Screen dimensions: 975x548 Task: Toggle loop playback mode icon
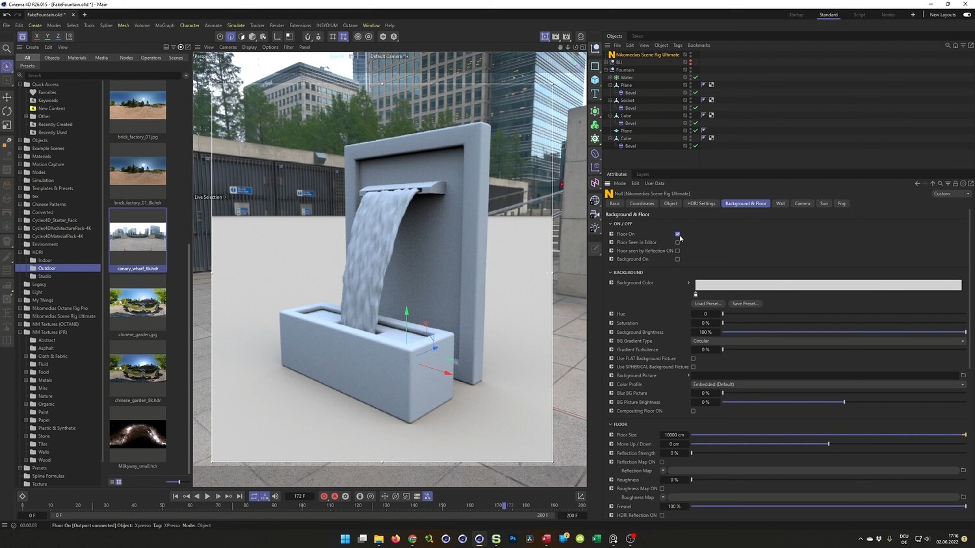tap(254, 496)
